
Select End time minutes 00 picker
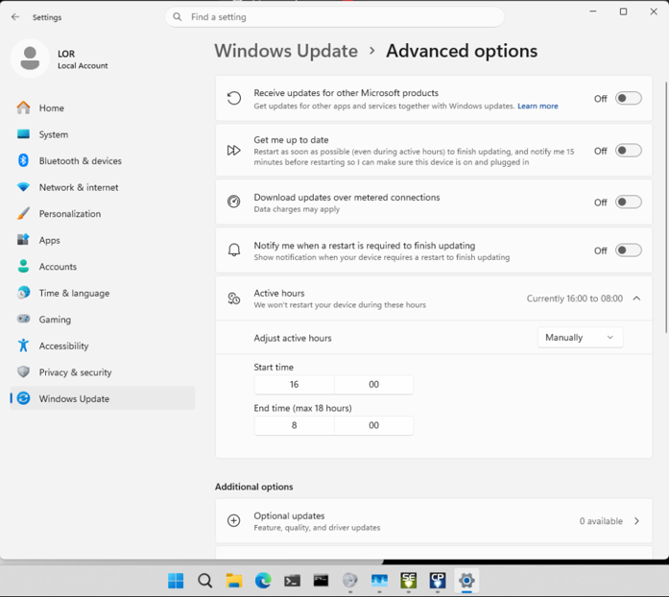point(373,425)
